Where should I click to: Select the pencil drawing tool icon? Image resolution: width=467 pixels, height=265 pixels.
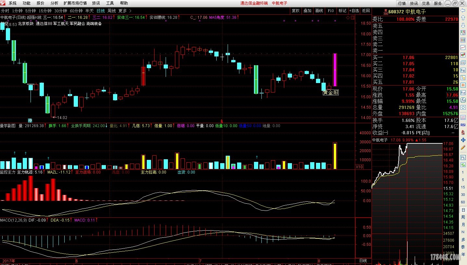[x=463, y=147]
